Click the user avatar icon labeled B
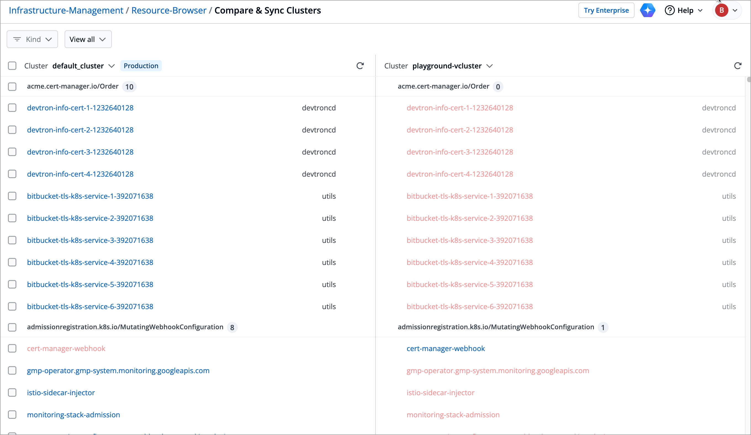This screenshot has height=435, width=751. 722,10
